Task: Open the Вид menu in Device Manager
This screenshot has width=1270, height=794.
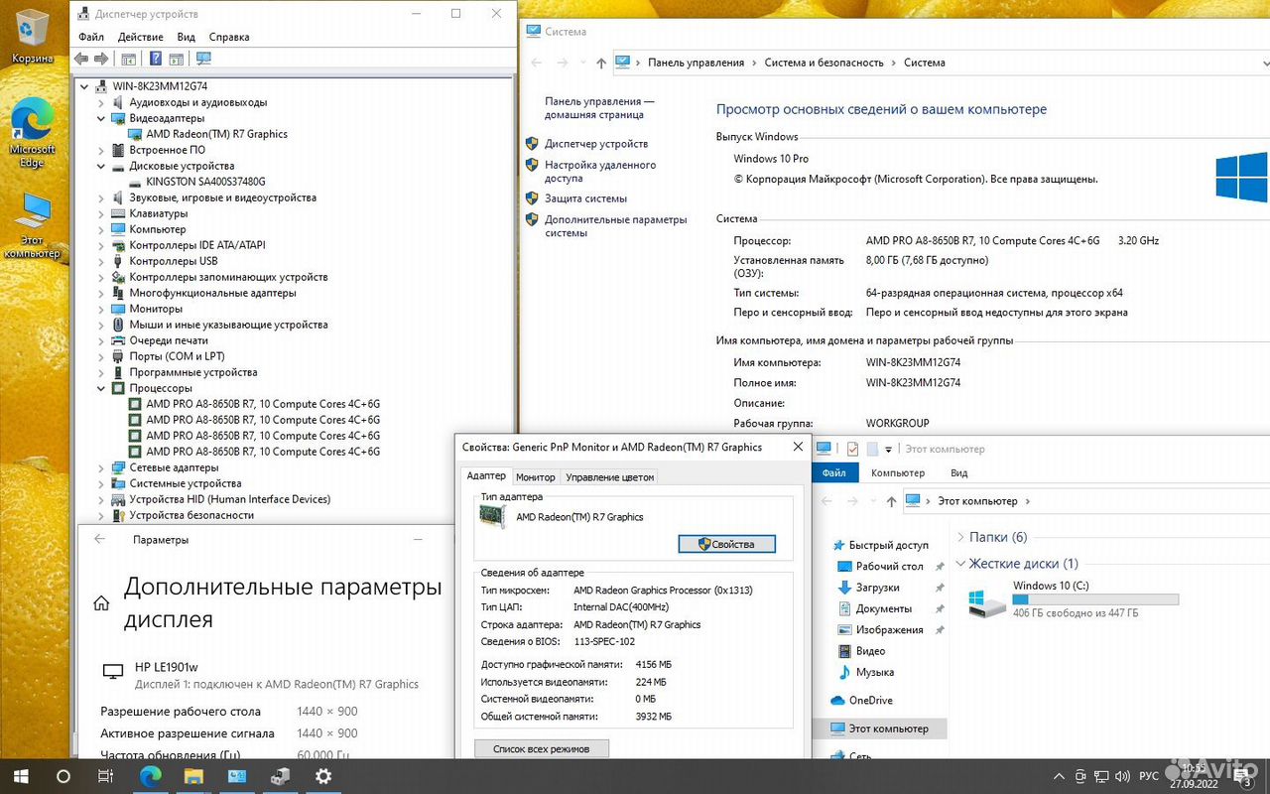Action: (187, 37)
